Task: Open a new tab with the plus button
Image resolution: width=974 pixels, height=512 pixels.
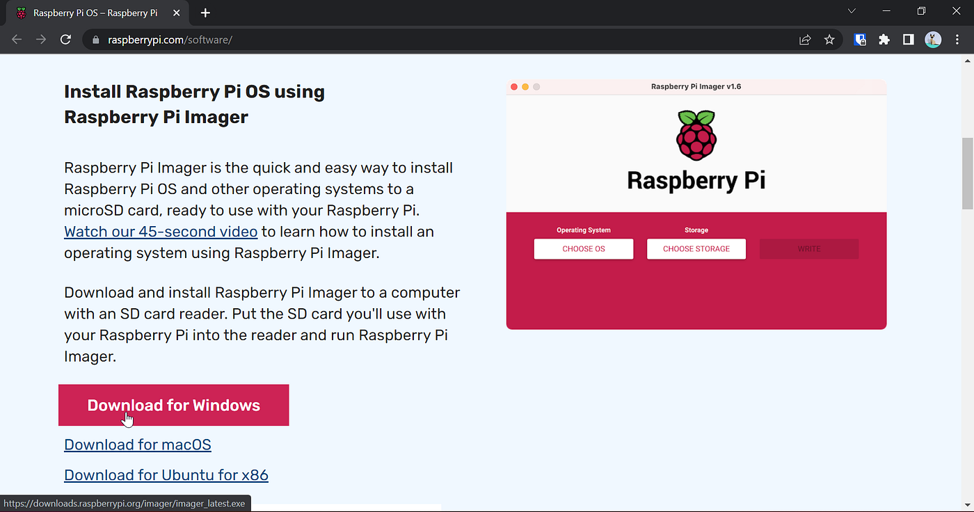Action: click(205, 13)
